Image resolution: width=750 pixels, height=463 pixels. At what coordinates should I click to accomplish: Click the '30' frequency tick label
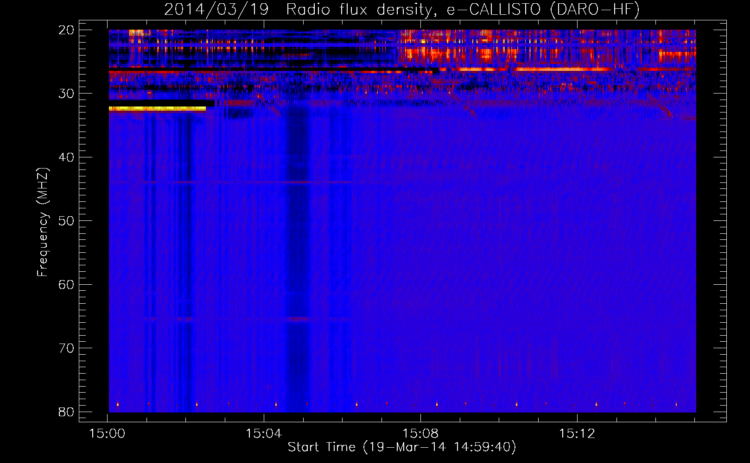click(66, 94)
